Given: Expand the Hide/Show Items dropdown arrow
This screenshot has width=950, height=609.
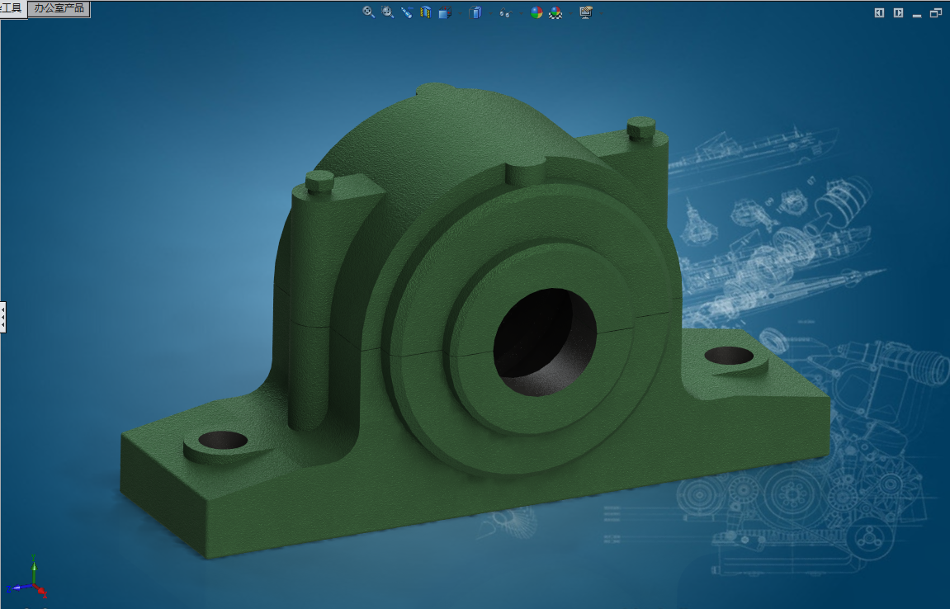Looking at the screenshot, I should pyautogui.click(x=521, y=13).
